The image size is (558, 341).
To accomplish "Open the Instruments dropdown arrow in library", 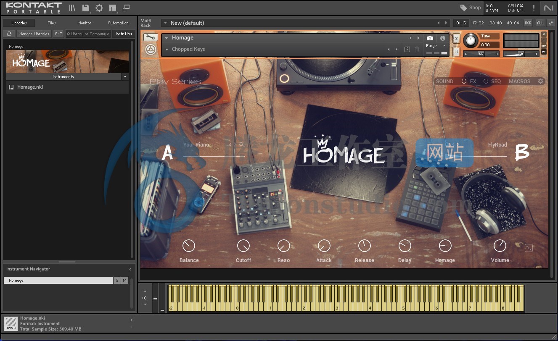I will coord(125,77).
